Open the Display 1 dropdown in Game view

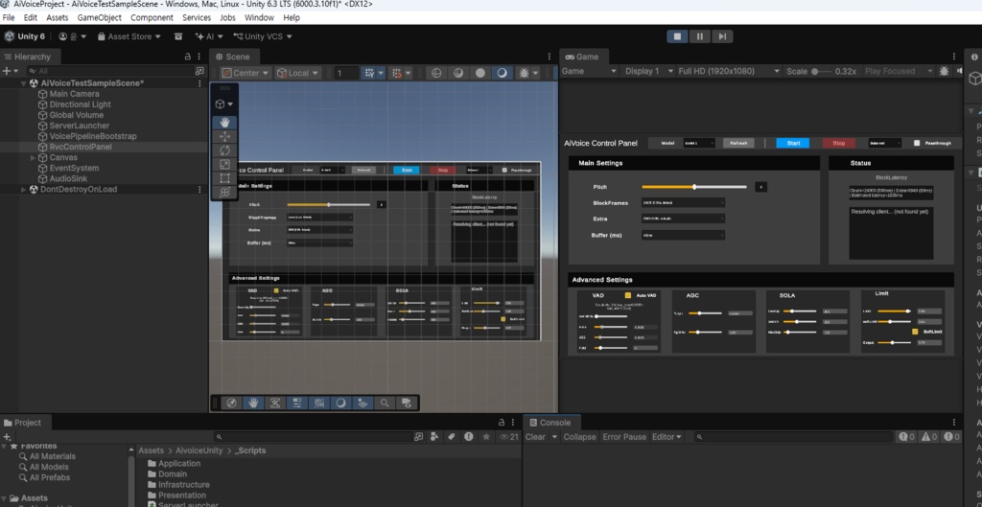pyautogui.click(x=648, y=71)
